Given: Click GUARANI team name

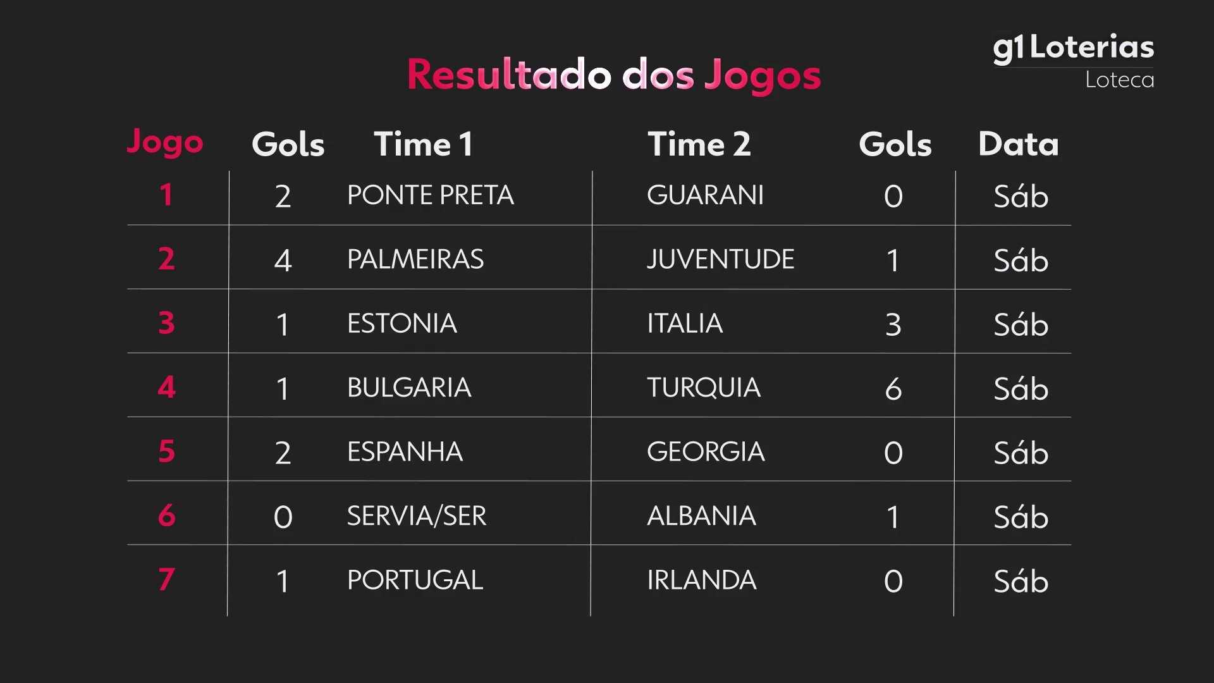Looking at the screenshot, I should pyautogui.click(x=705, y=195).
